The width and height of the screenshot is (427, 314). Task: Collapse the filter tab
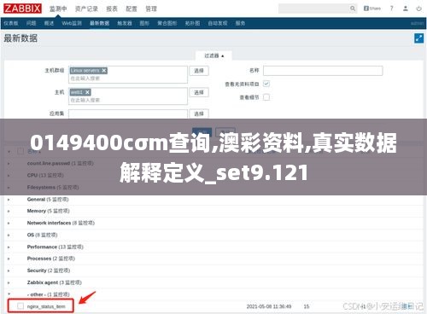pos(214,55)
